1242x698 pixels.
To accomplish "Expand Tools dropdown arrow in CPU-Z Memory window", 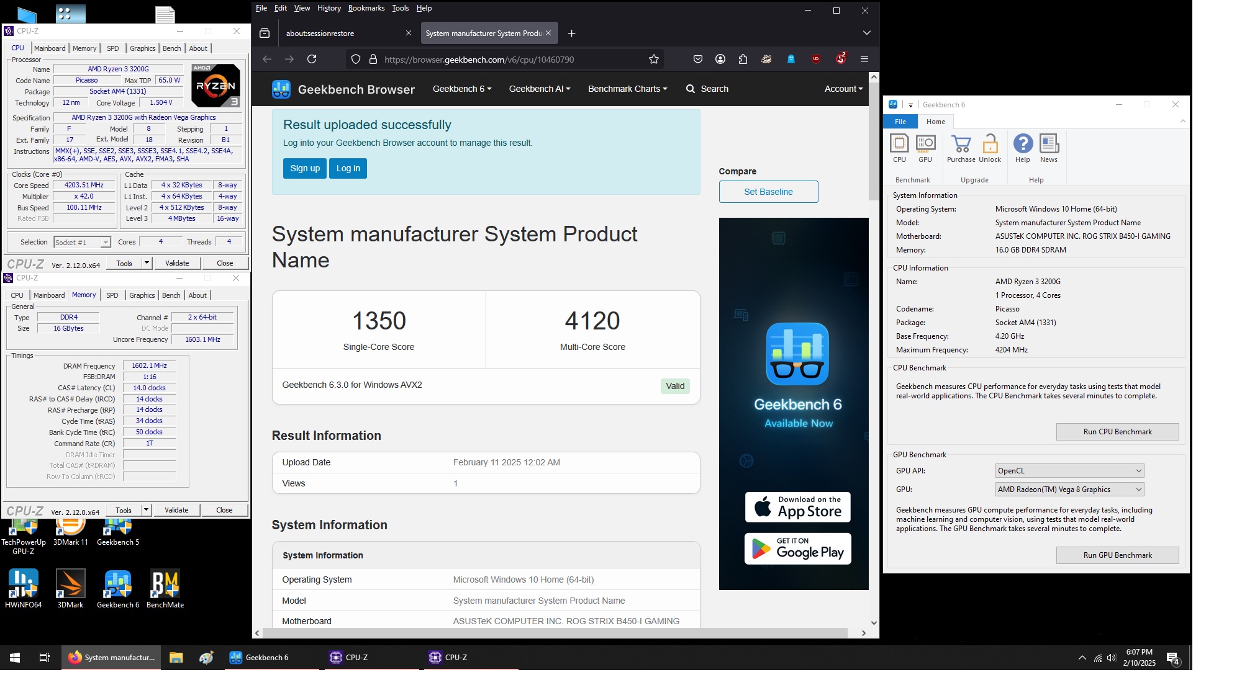I will pyautogui.click(x=146, y=510).
